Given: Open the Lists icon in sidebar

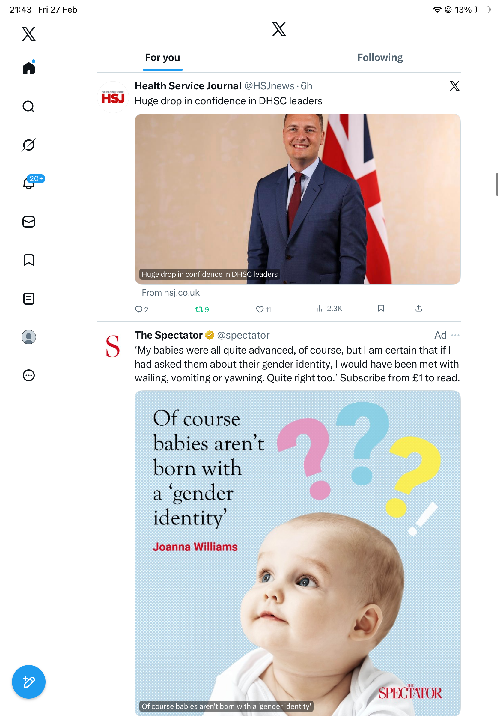Looking at the screenshot, I should tap(29, 298).
